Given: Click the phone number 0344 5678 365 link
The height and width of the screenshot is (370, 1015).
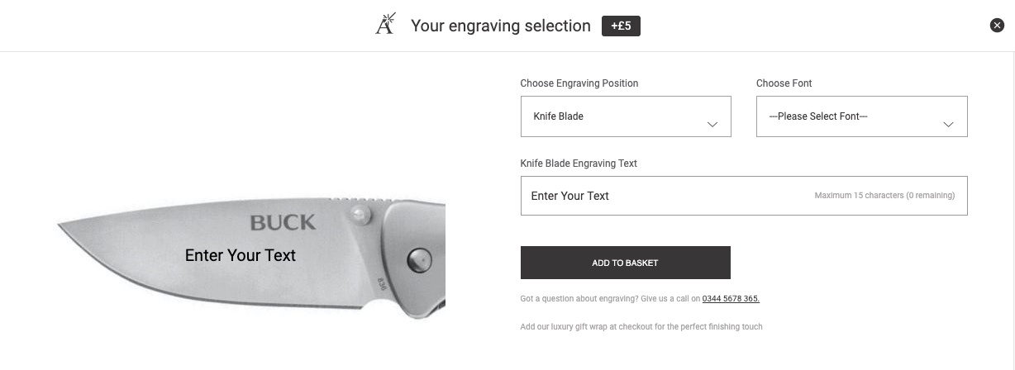Looking at the screenshot, I should click(x=731, y=298).
